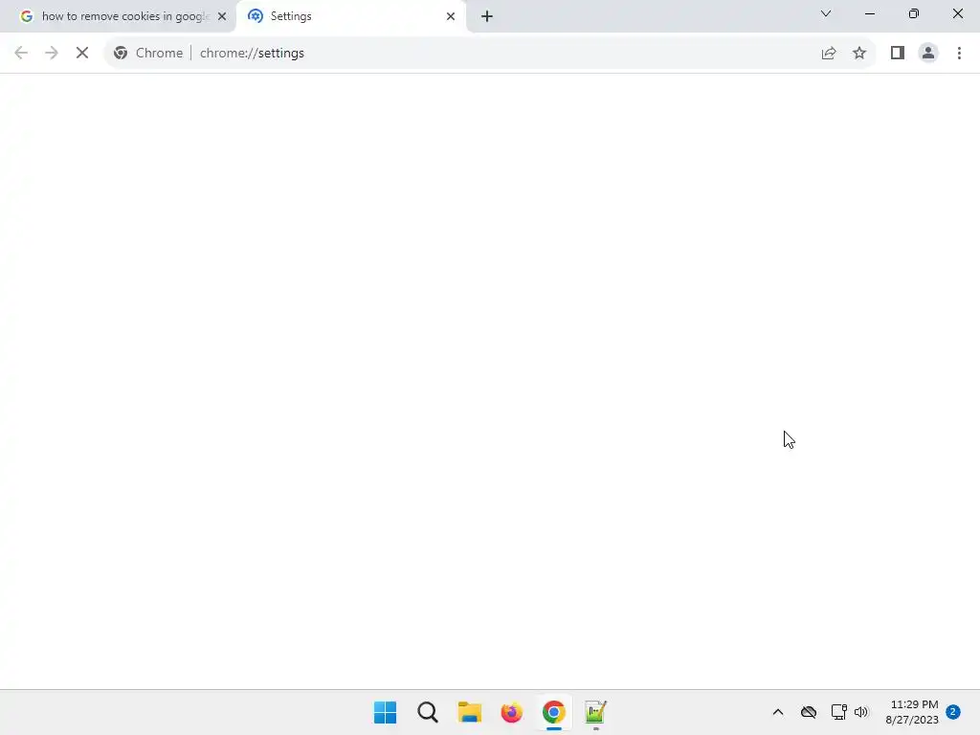Go forward to the next page
The image size is (980, 735).
pyautogui.click(x=52, y=54)
